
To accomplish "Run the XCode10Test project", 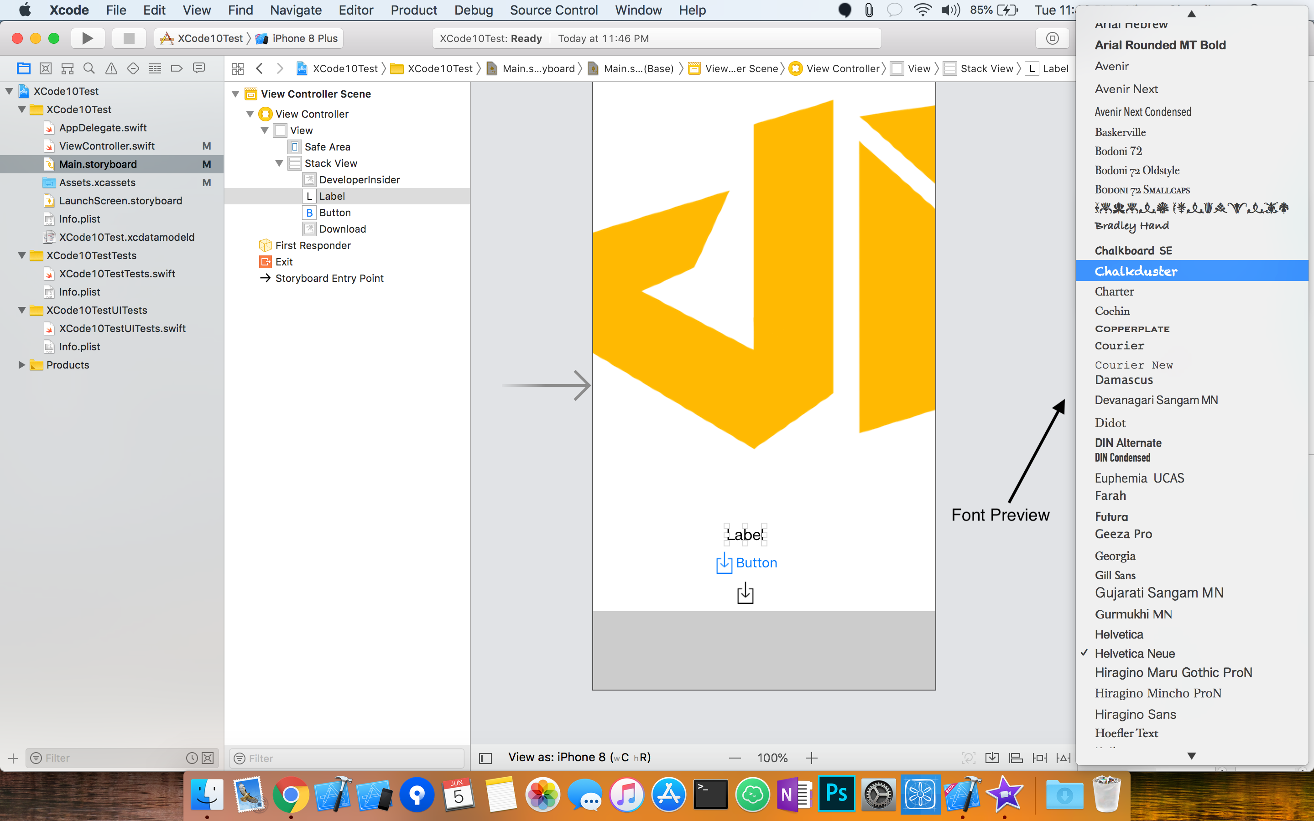I will tap(88, 38).
